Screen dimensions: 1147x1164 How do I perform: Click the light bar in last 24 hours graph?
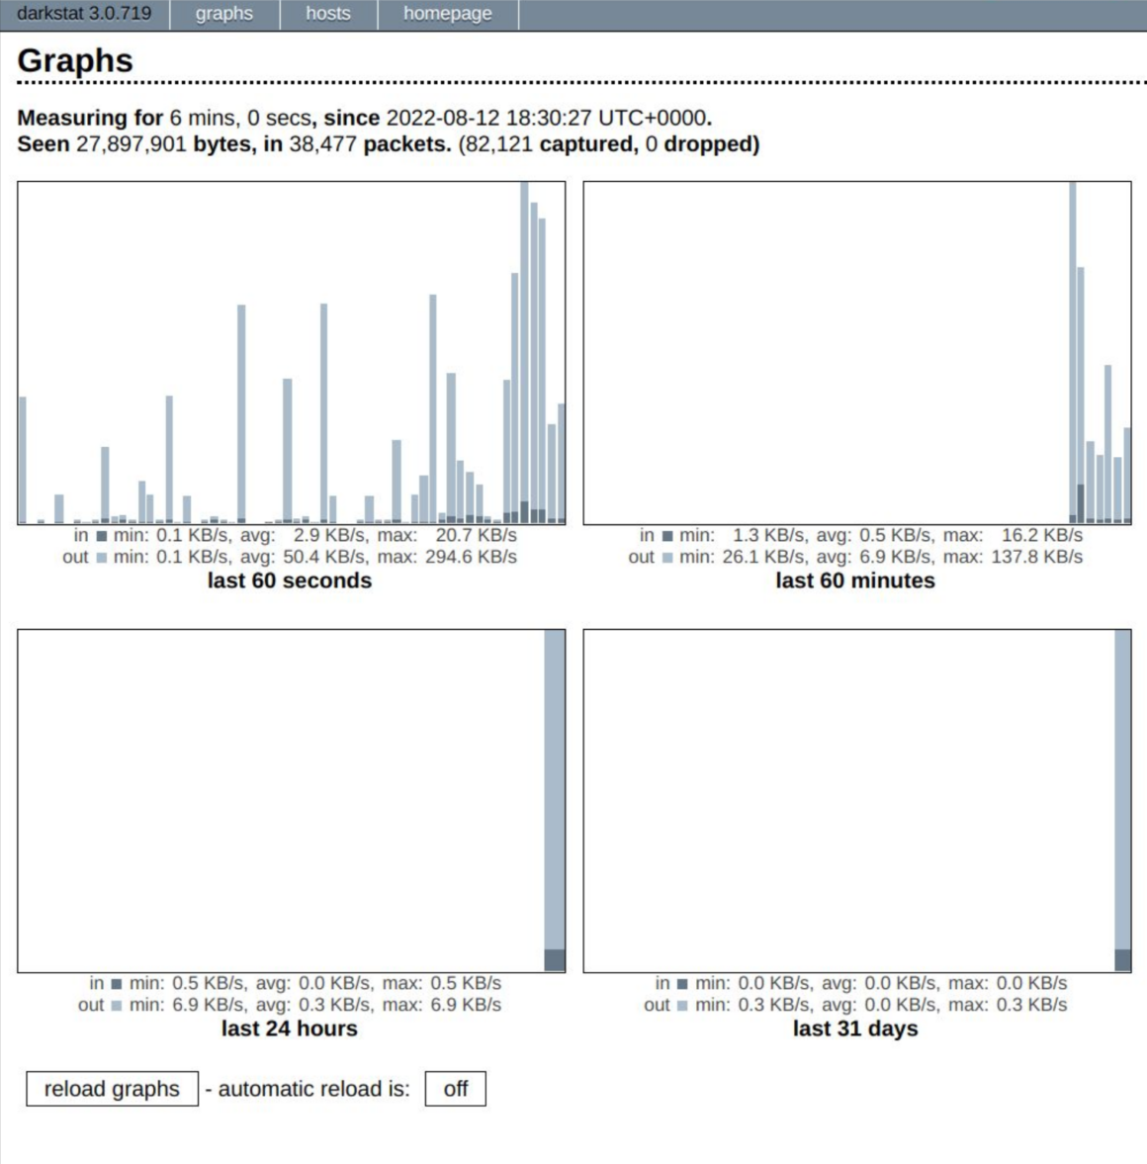tap(555, 791)
